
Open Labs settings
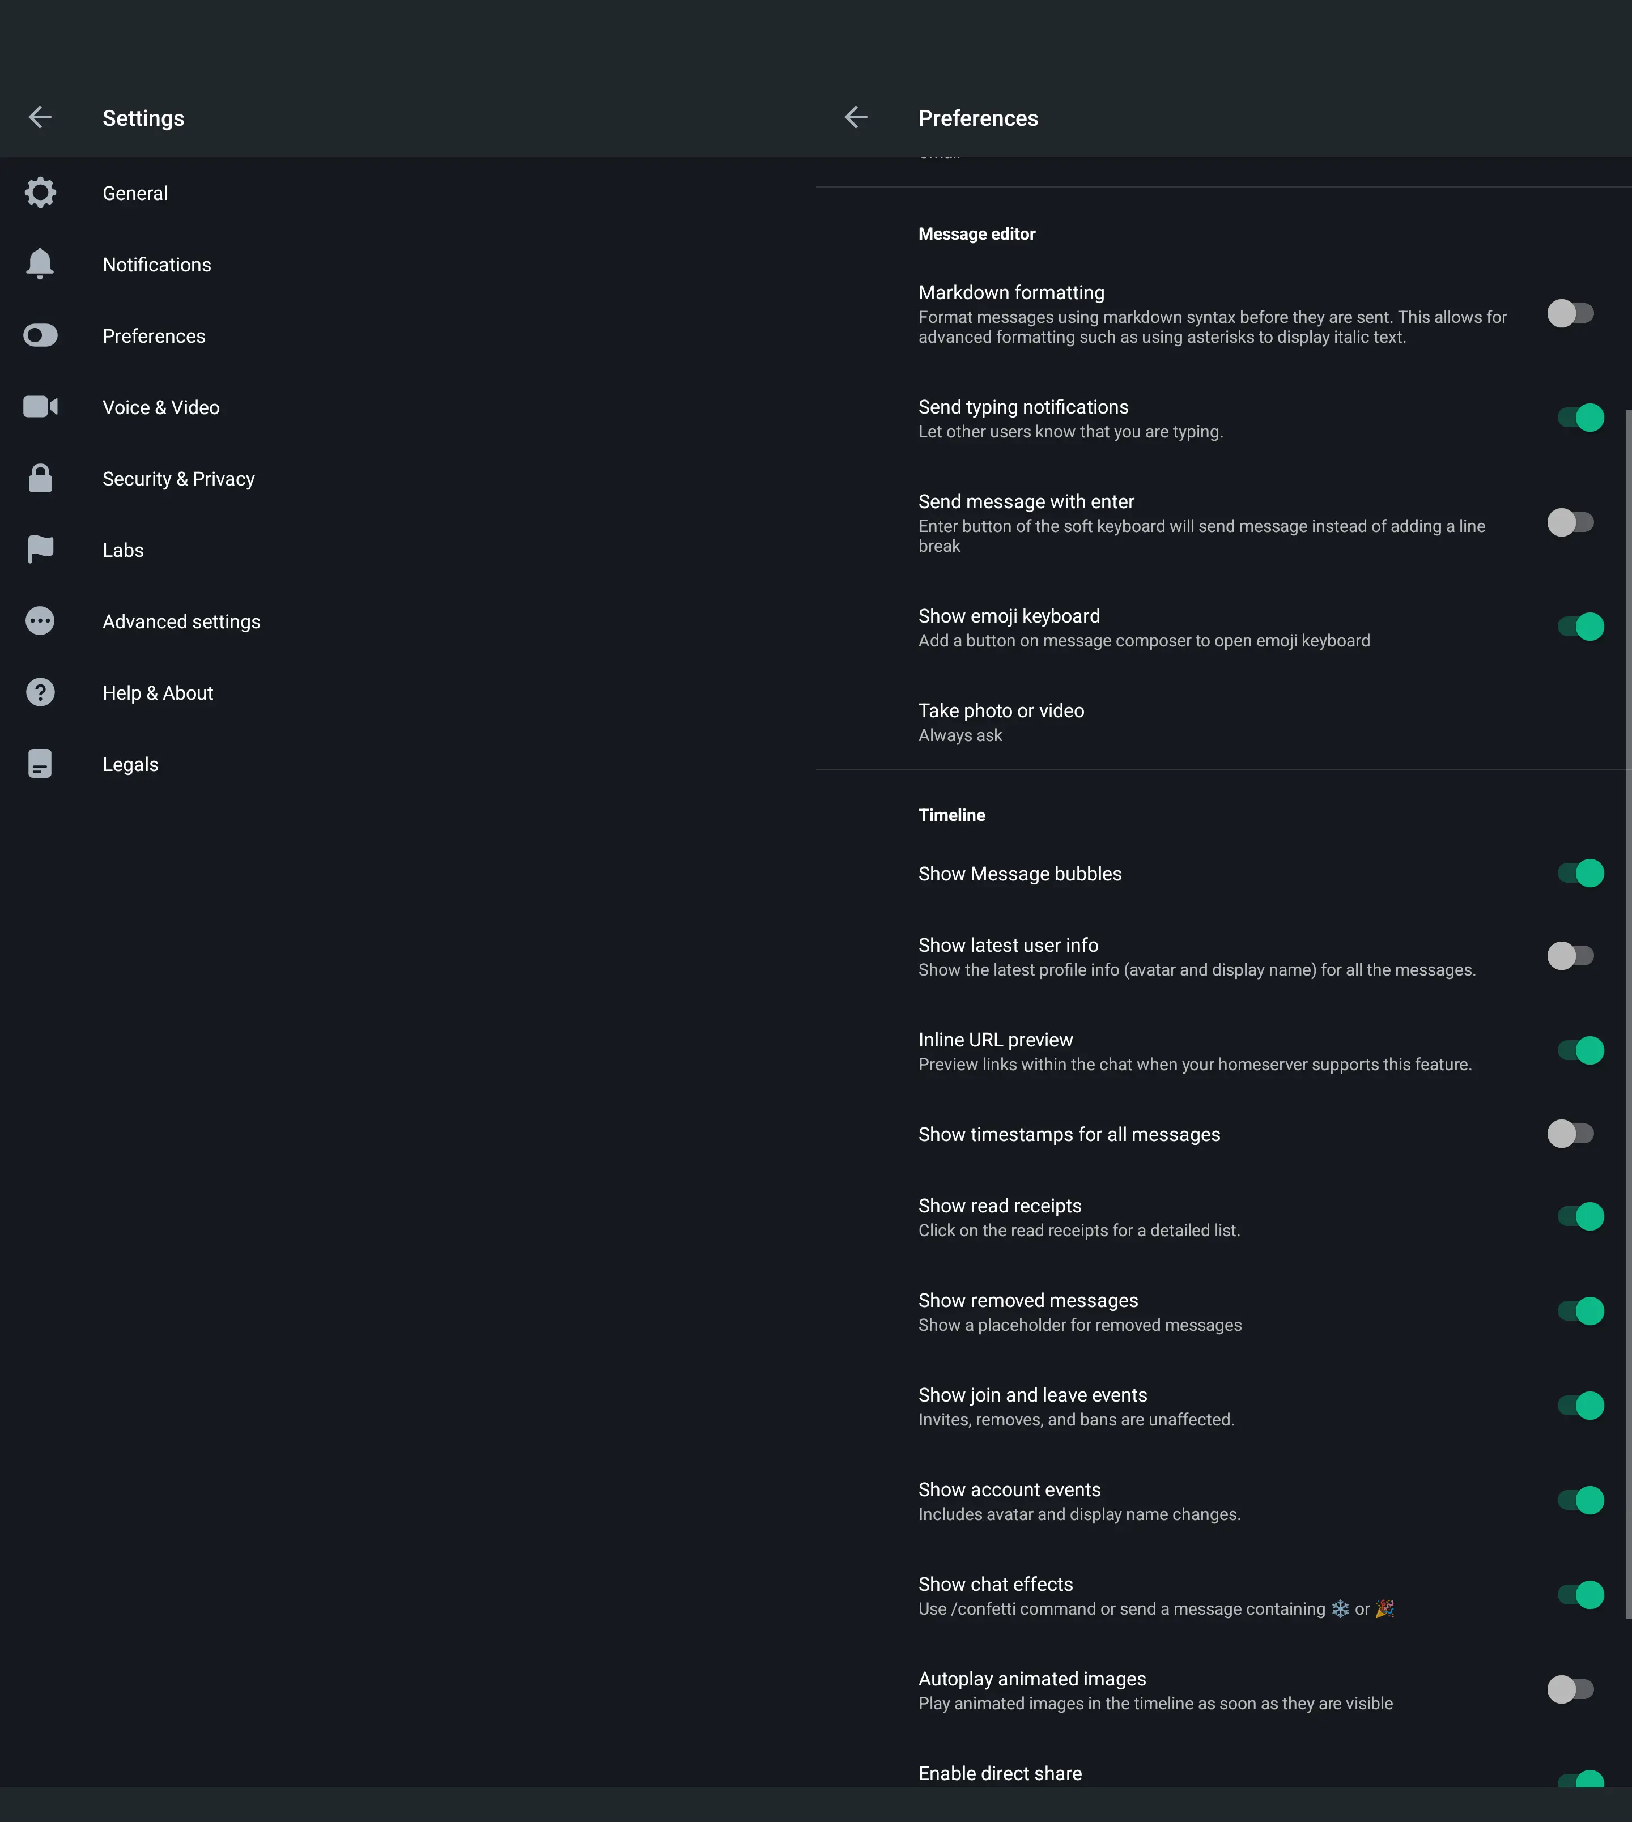[x=408, y=550]
